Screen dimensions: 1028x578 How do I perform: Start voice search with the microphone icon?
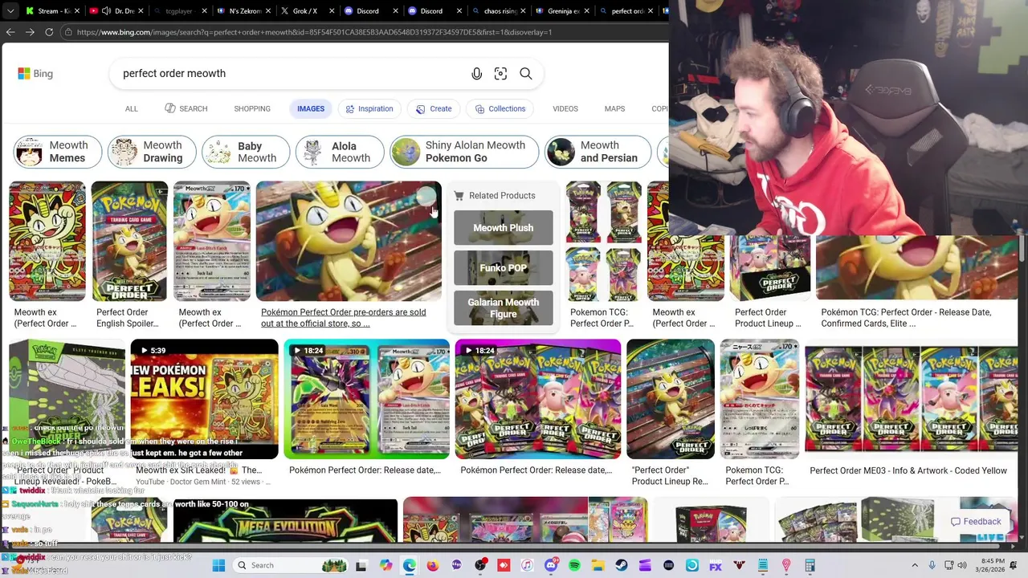(477, 74)
